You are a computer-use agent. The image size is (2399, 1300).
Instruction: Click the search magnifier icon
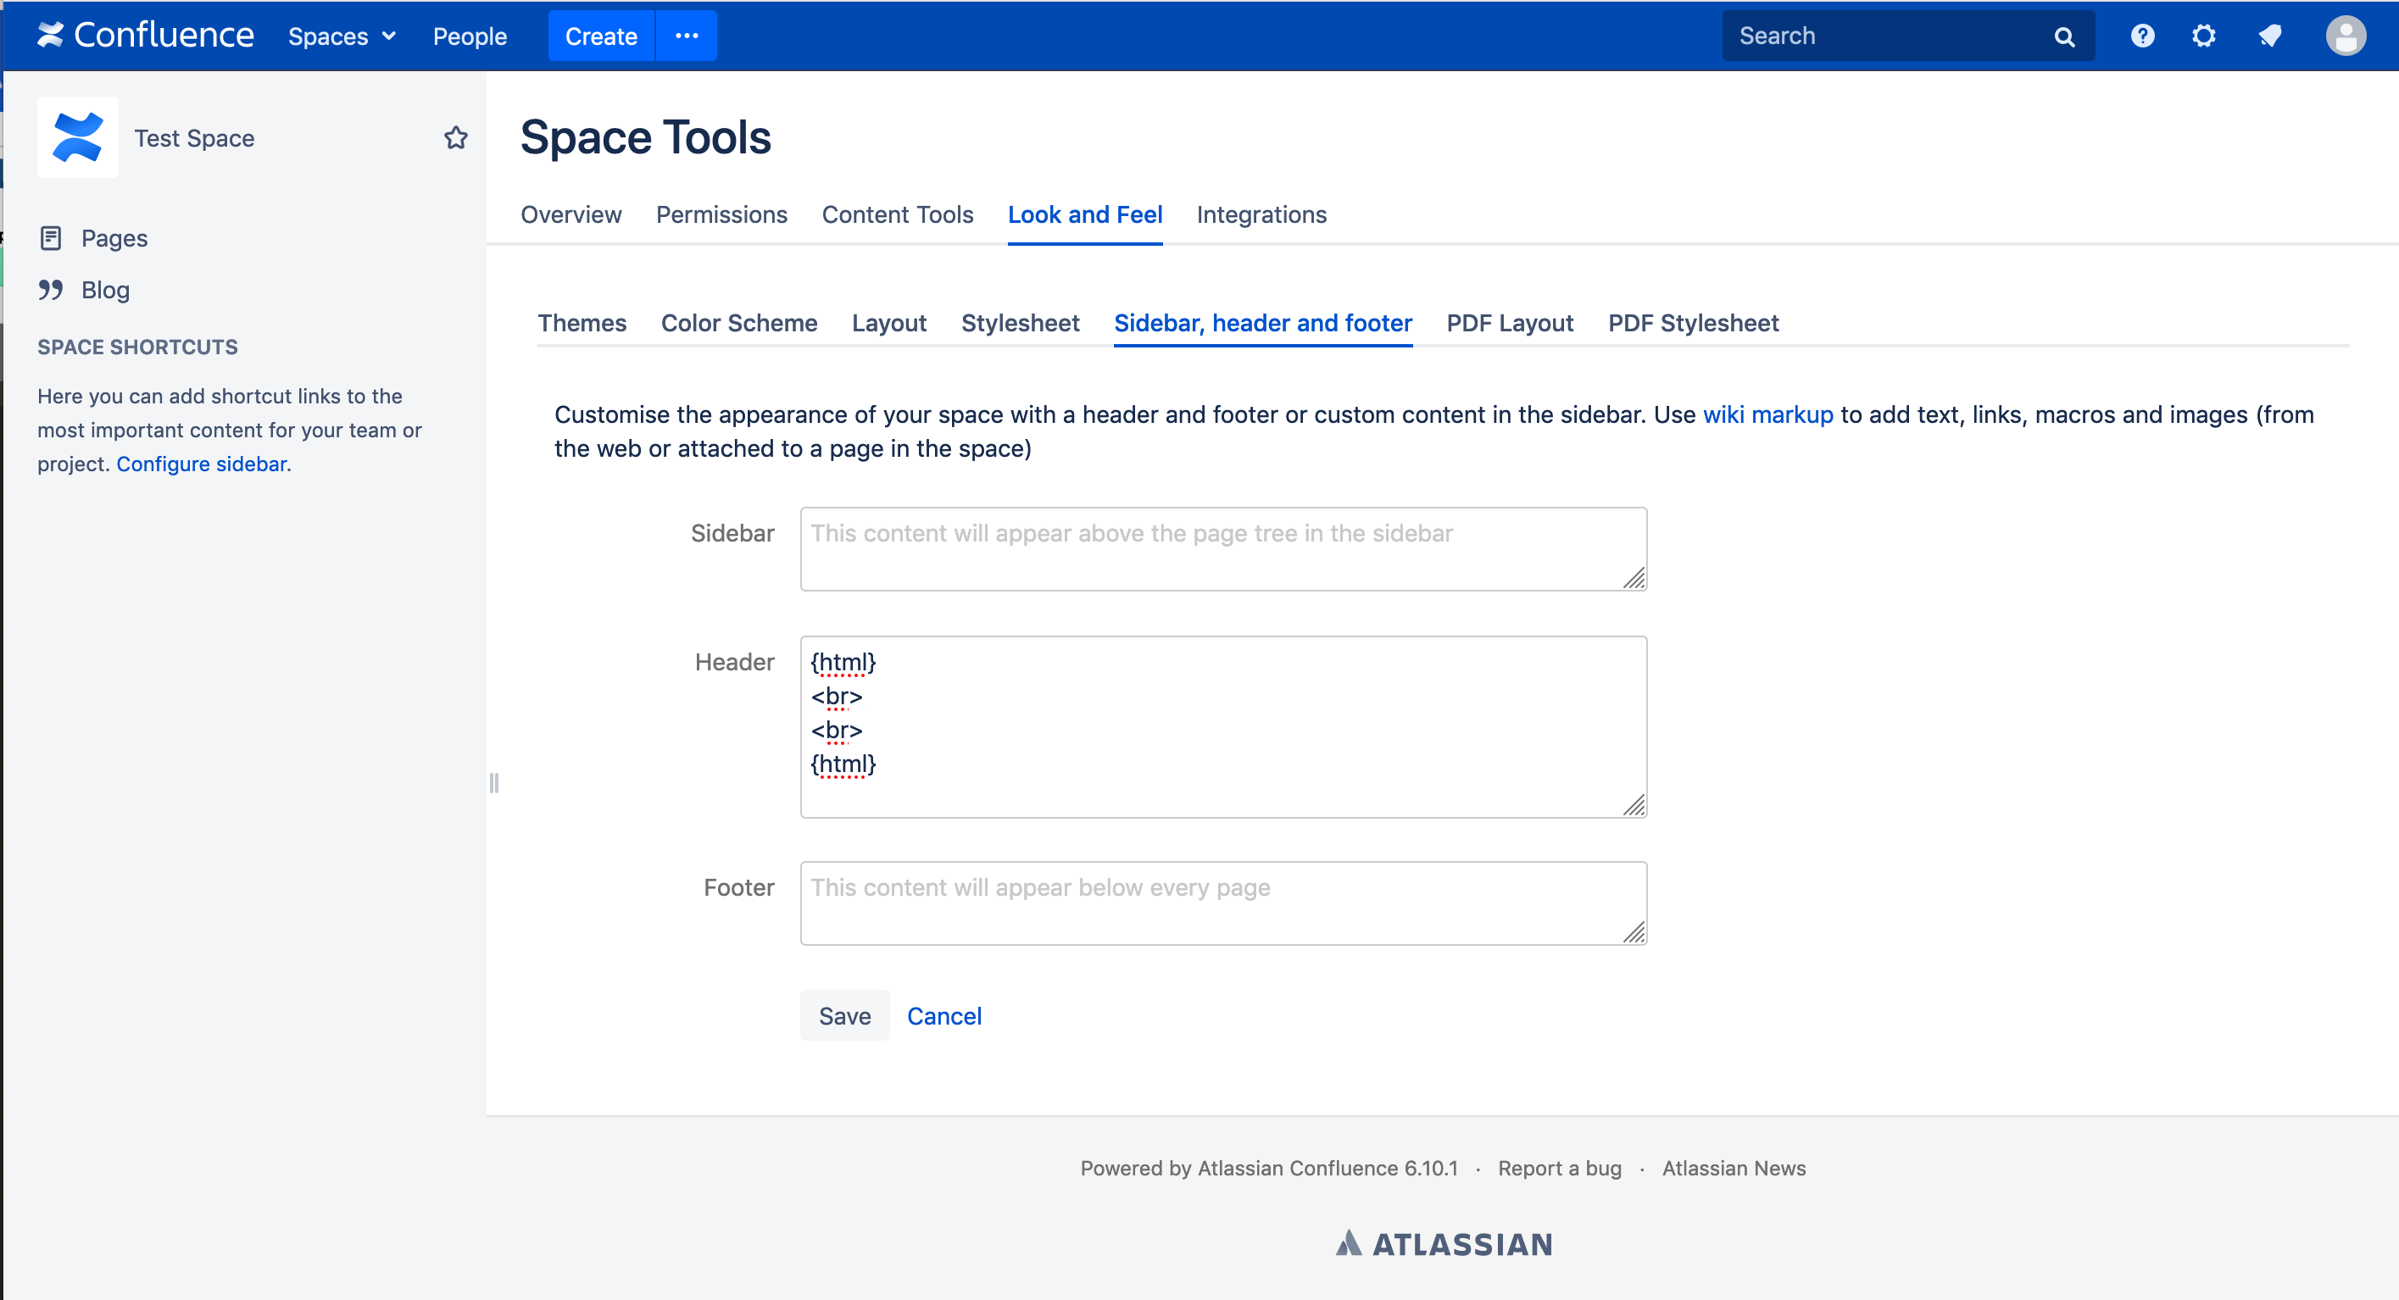pyautogui.click(x=2064, y=36)
